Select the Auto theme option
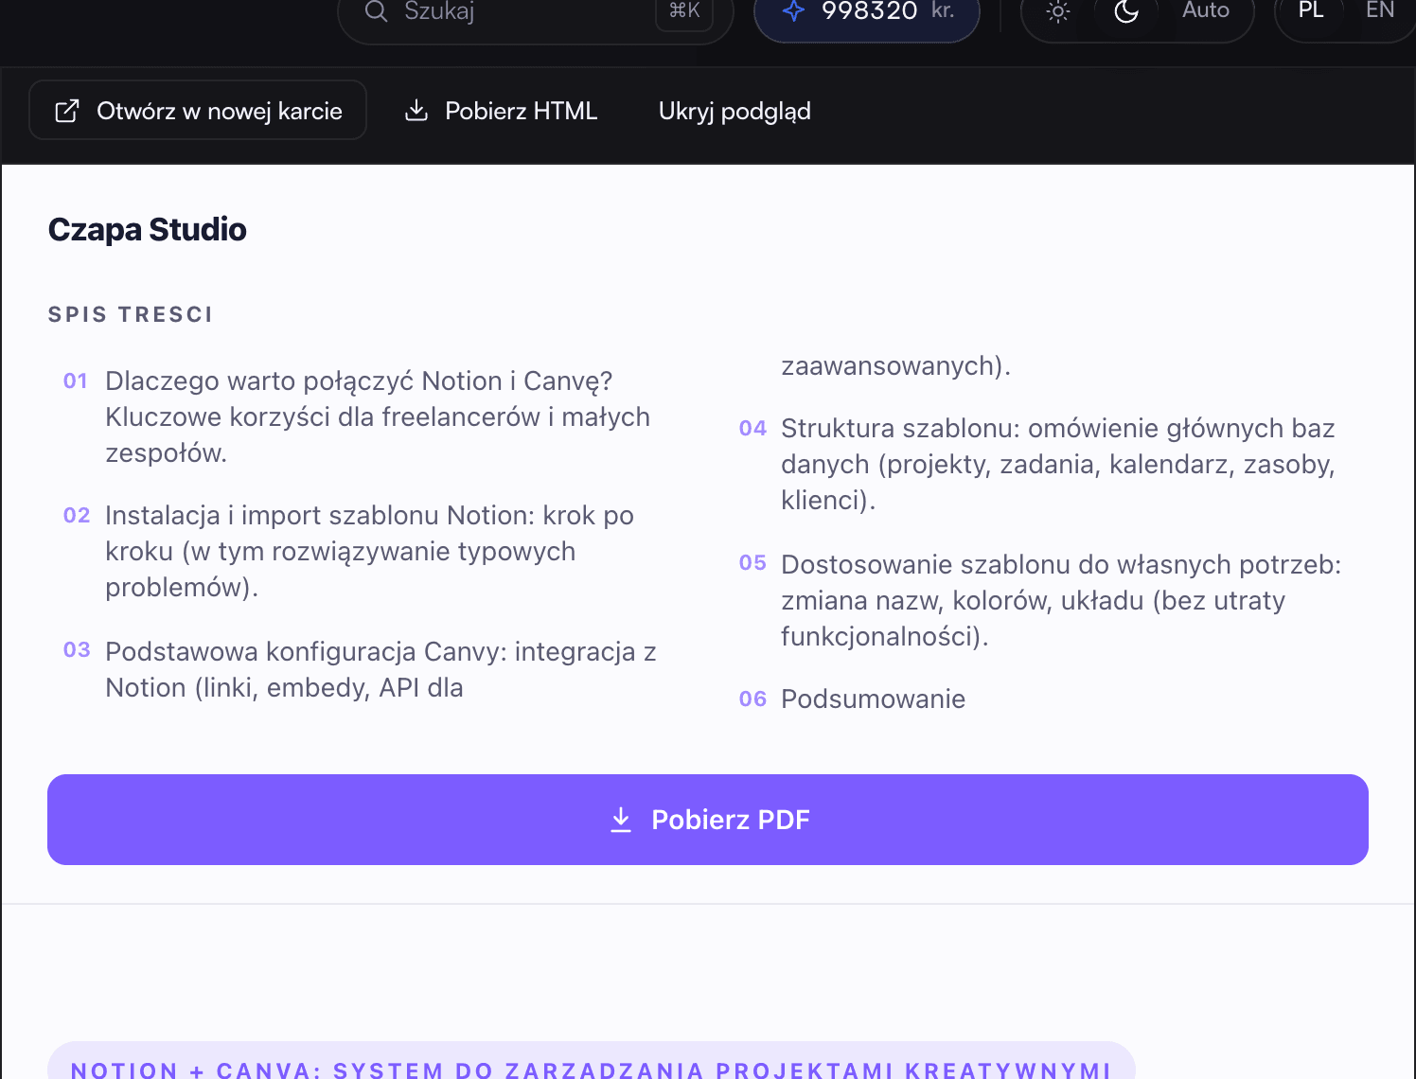 (x=1205, y=11)
